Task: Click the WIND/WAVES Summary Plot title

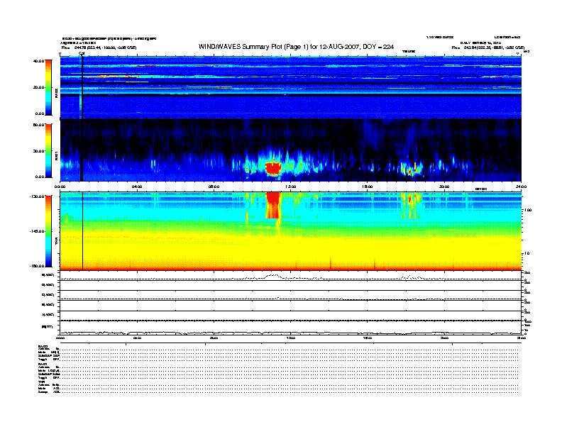Action: [296, 47]
